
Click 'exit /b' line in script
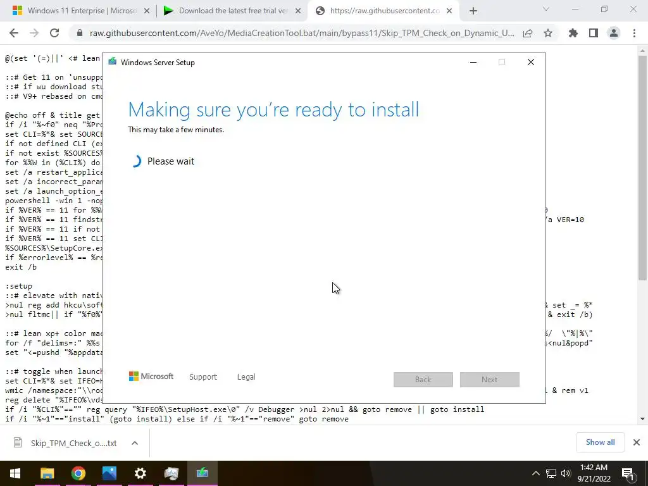pos(21,267)
